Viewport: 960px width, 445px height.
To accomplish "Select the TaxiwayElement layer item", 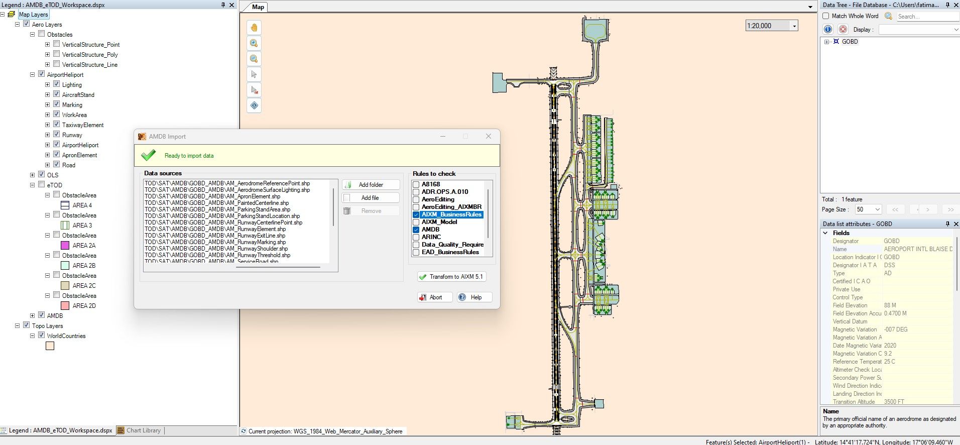I will pos(83,125).
